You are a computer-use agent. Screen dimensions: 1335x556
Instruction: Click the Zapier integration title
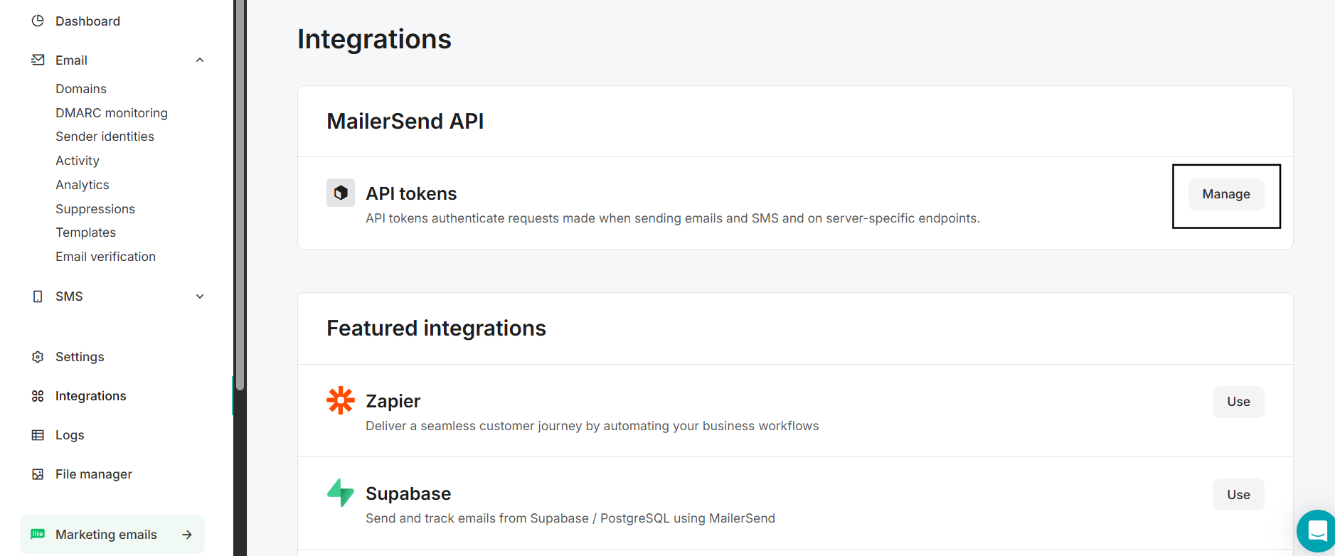click(x=393, y=401)
